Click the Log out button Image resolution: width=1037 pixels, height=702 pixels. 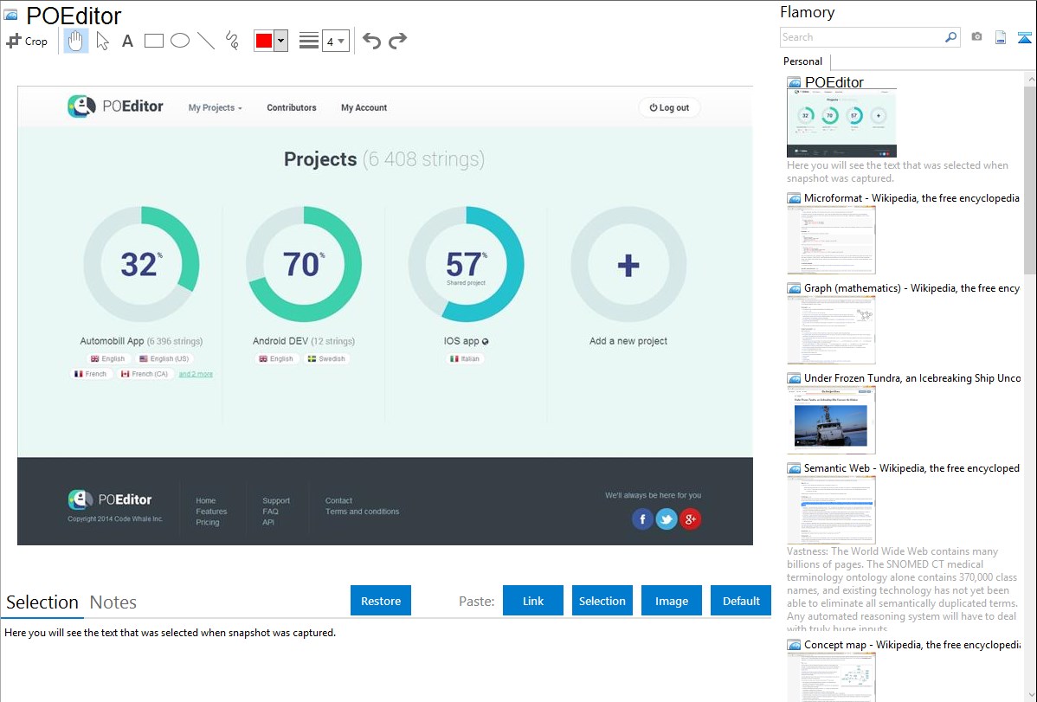click(x=669, y=108)
